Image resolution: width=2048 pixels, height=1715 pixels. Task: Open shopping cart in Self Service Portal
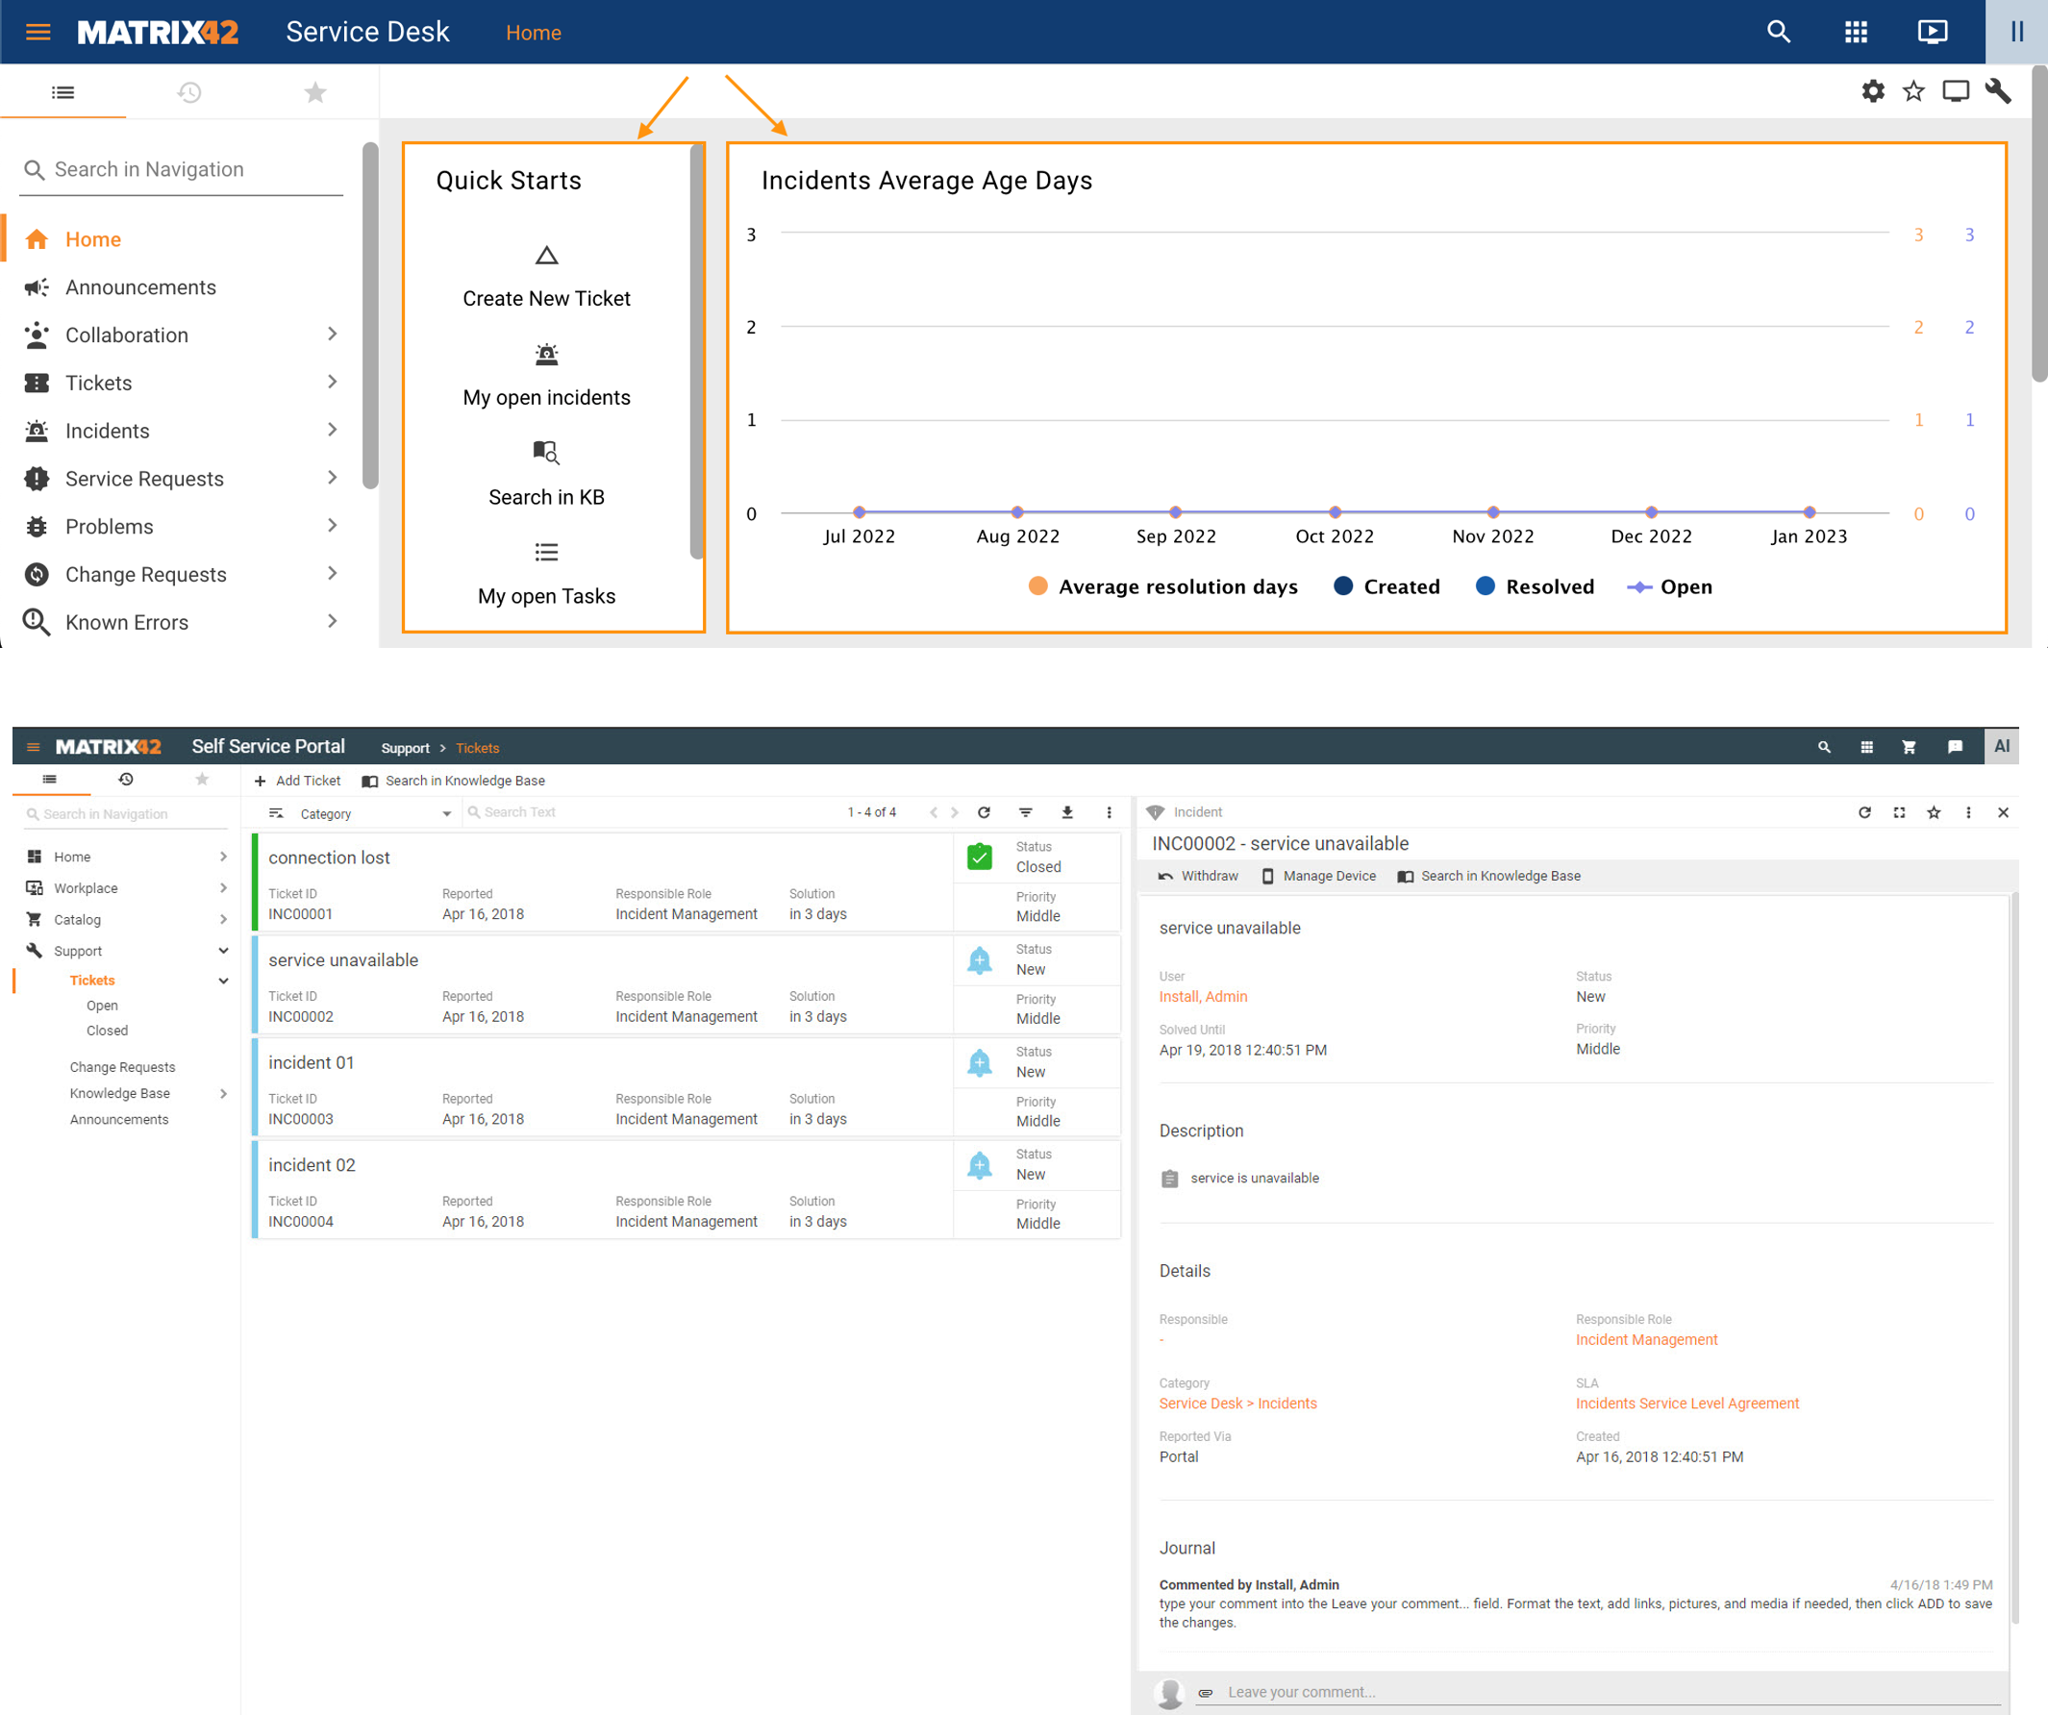tap(1909, 747)
